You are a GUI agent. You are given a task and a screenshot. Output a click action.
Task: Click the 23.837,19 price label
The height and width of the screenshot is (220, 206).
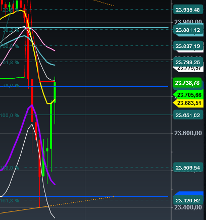click(x=188, y=46)
